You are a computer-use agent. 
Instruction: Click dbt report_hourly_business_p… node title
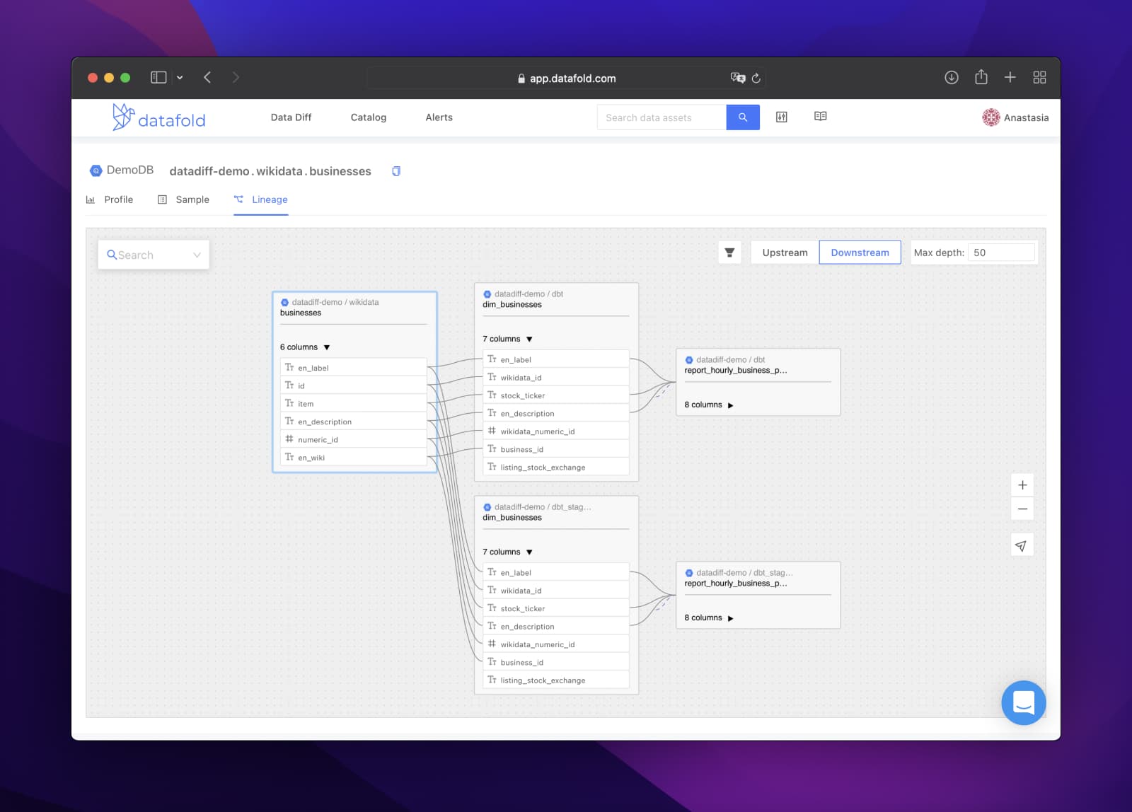(736, 371)
